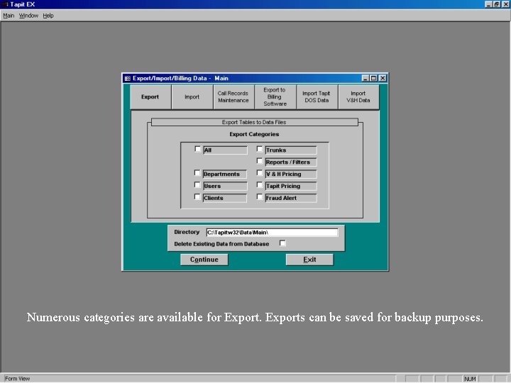
Task: Click the Trunks category label
Action: pyautogui.click(x=291, y=150)
